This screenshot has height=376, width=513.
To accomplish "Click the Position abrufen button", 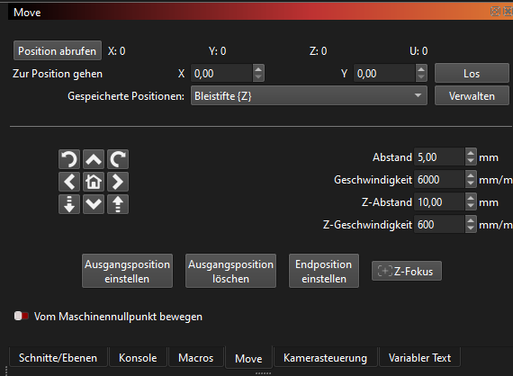I will pyautogui.click(x=58, y=50).
